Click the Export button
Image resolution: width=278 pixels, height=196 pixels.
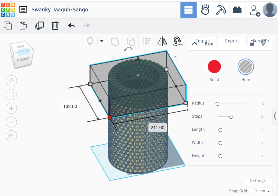pos(232,41)
